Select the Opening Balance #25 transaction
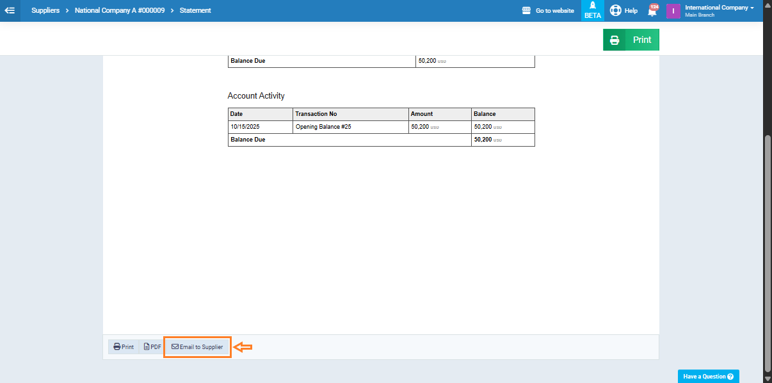 [x=323, y=127]
